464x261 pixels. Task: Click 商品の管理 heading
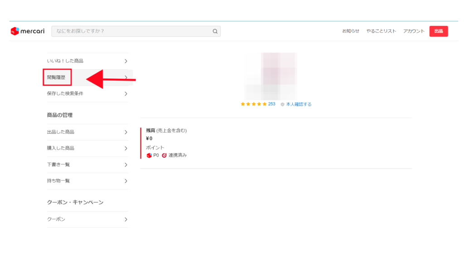(x=60, y=115)
